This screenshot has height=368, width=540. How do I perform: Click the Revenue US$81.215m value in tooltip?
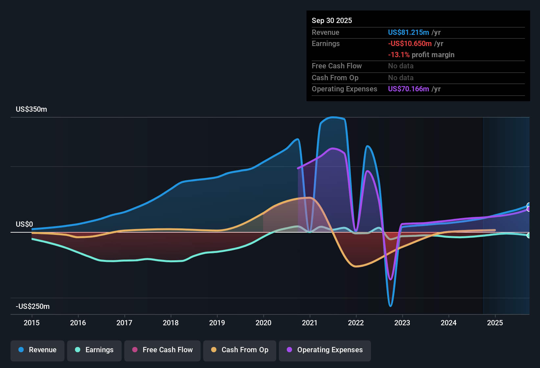pyautogui.click(x=408, y=32)
